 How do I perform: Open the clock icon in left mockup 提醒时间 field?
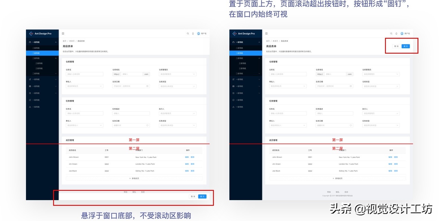click(147, 125)
